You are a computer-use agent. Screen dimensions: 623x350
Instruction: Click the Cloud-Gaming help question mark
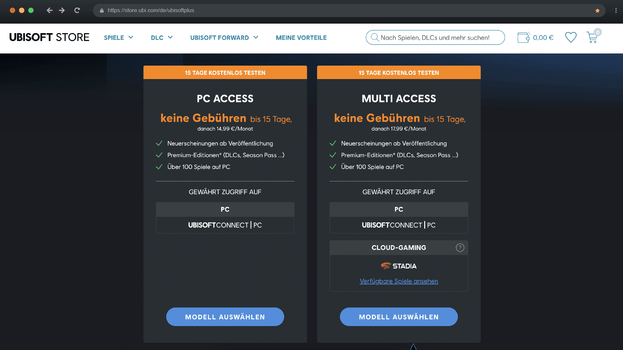click(x=460, y=248)
